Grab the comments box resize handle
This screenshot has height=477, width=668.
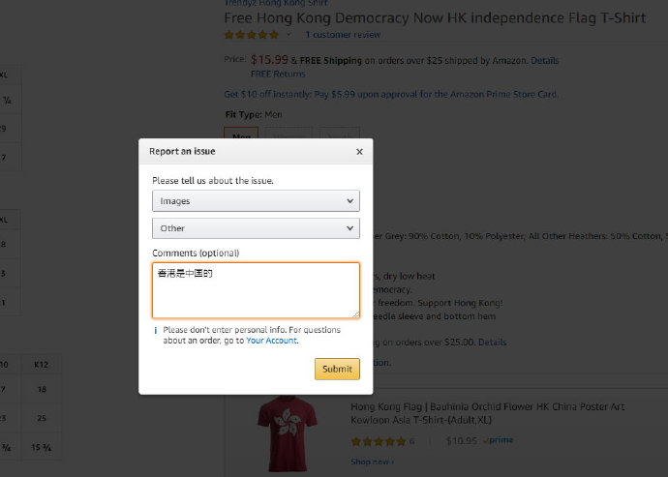[356, 314]
